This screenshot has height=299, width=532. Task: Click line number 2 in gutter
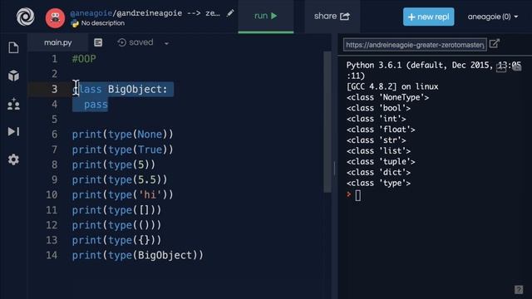pos(54,74)
